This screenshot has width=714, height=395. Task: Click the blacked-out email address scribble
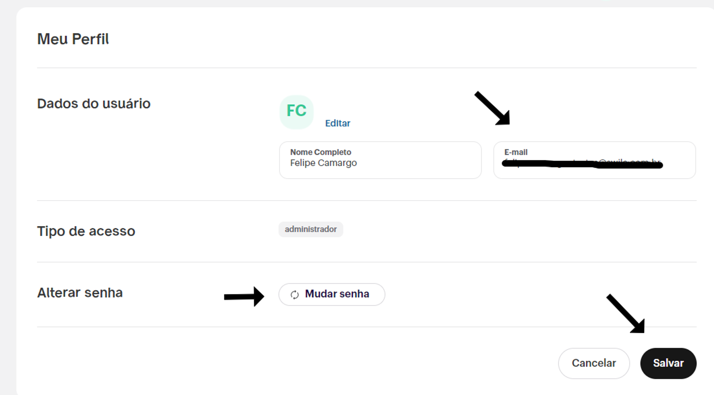coord(582,164)
